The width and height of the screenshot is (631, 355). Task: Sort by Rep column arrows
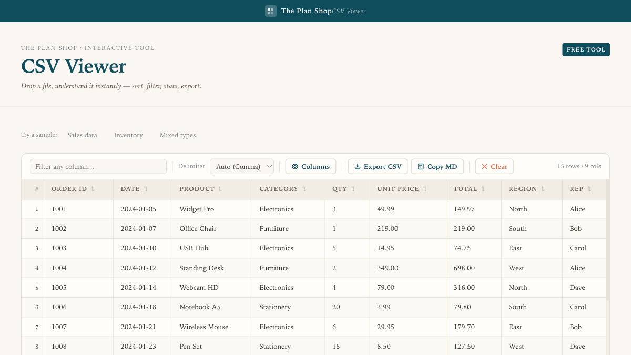click(x=589, y=189)
